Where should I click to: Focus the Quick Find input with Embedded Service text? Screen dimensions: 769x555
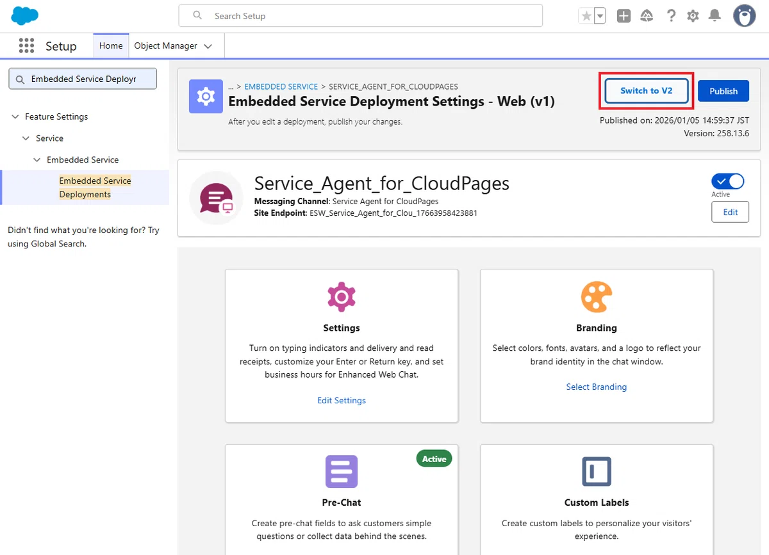(83, 79)
